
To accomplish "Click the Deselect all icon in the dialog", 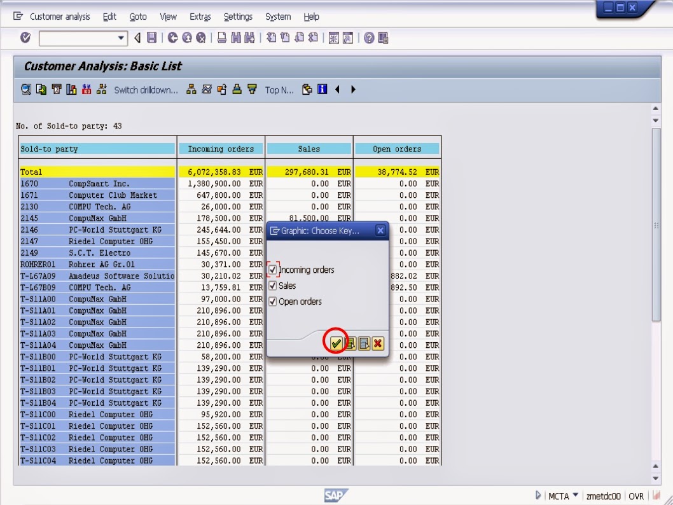I will tap(364, 343).
